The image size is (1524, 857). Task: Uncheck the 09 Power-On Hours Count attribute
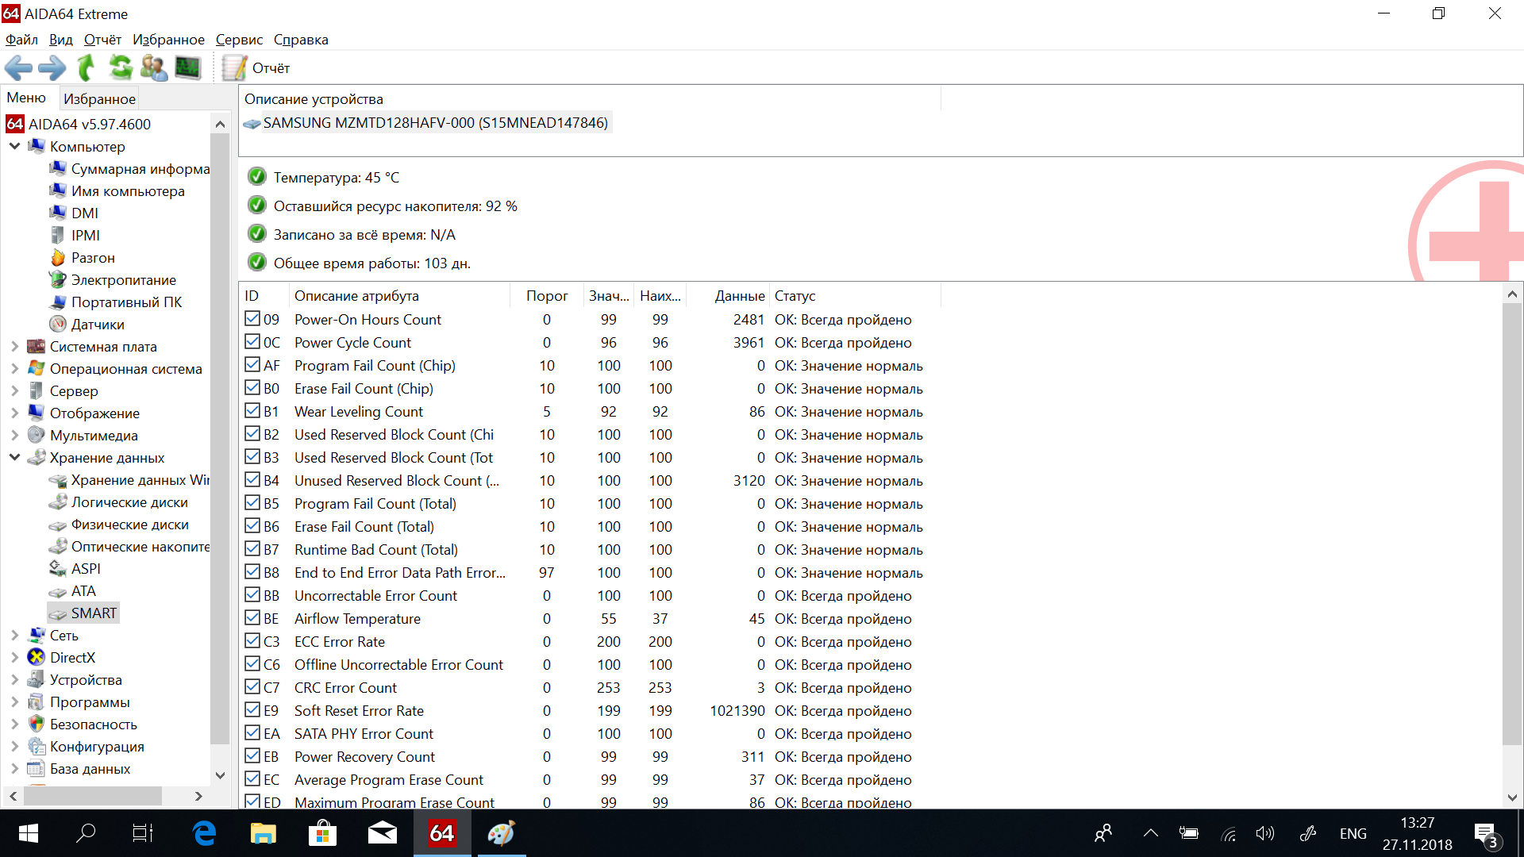(x=252, y=319)
